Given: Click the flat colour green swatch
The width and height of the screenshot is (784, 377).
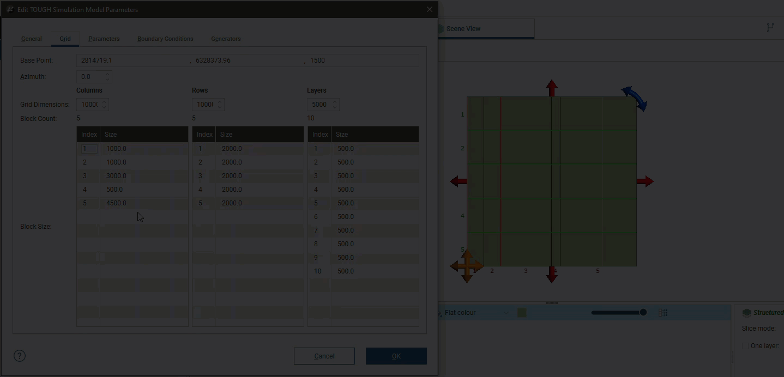Looking at the screenshot, I should pos(522,313).
